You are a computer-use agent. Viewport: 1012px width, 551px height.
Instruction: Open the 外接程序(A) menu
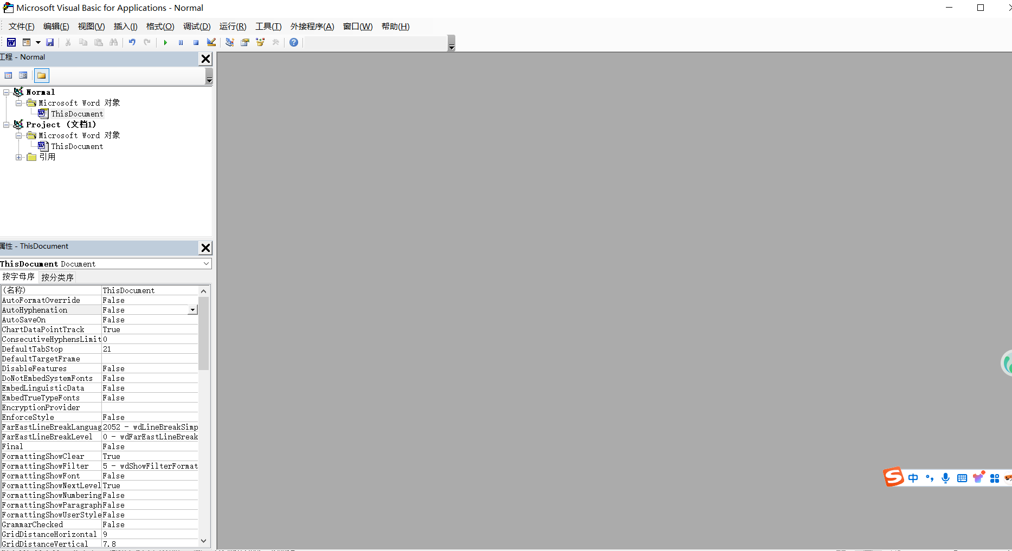click(312, 27)
